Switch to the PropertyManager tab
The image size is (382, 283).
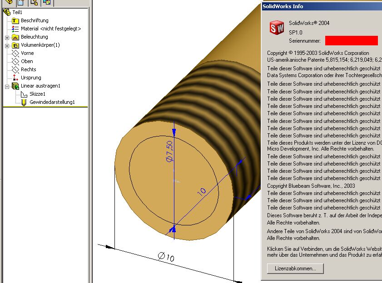pyautogui.click(x=21, y=2)
